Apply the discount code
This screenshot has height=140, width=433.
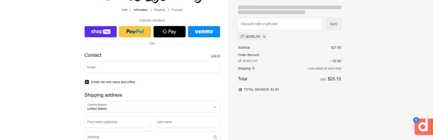[333, 24]
